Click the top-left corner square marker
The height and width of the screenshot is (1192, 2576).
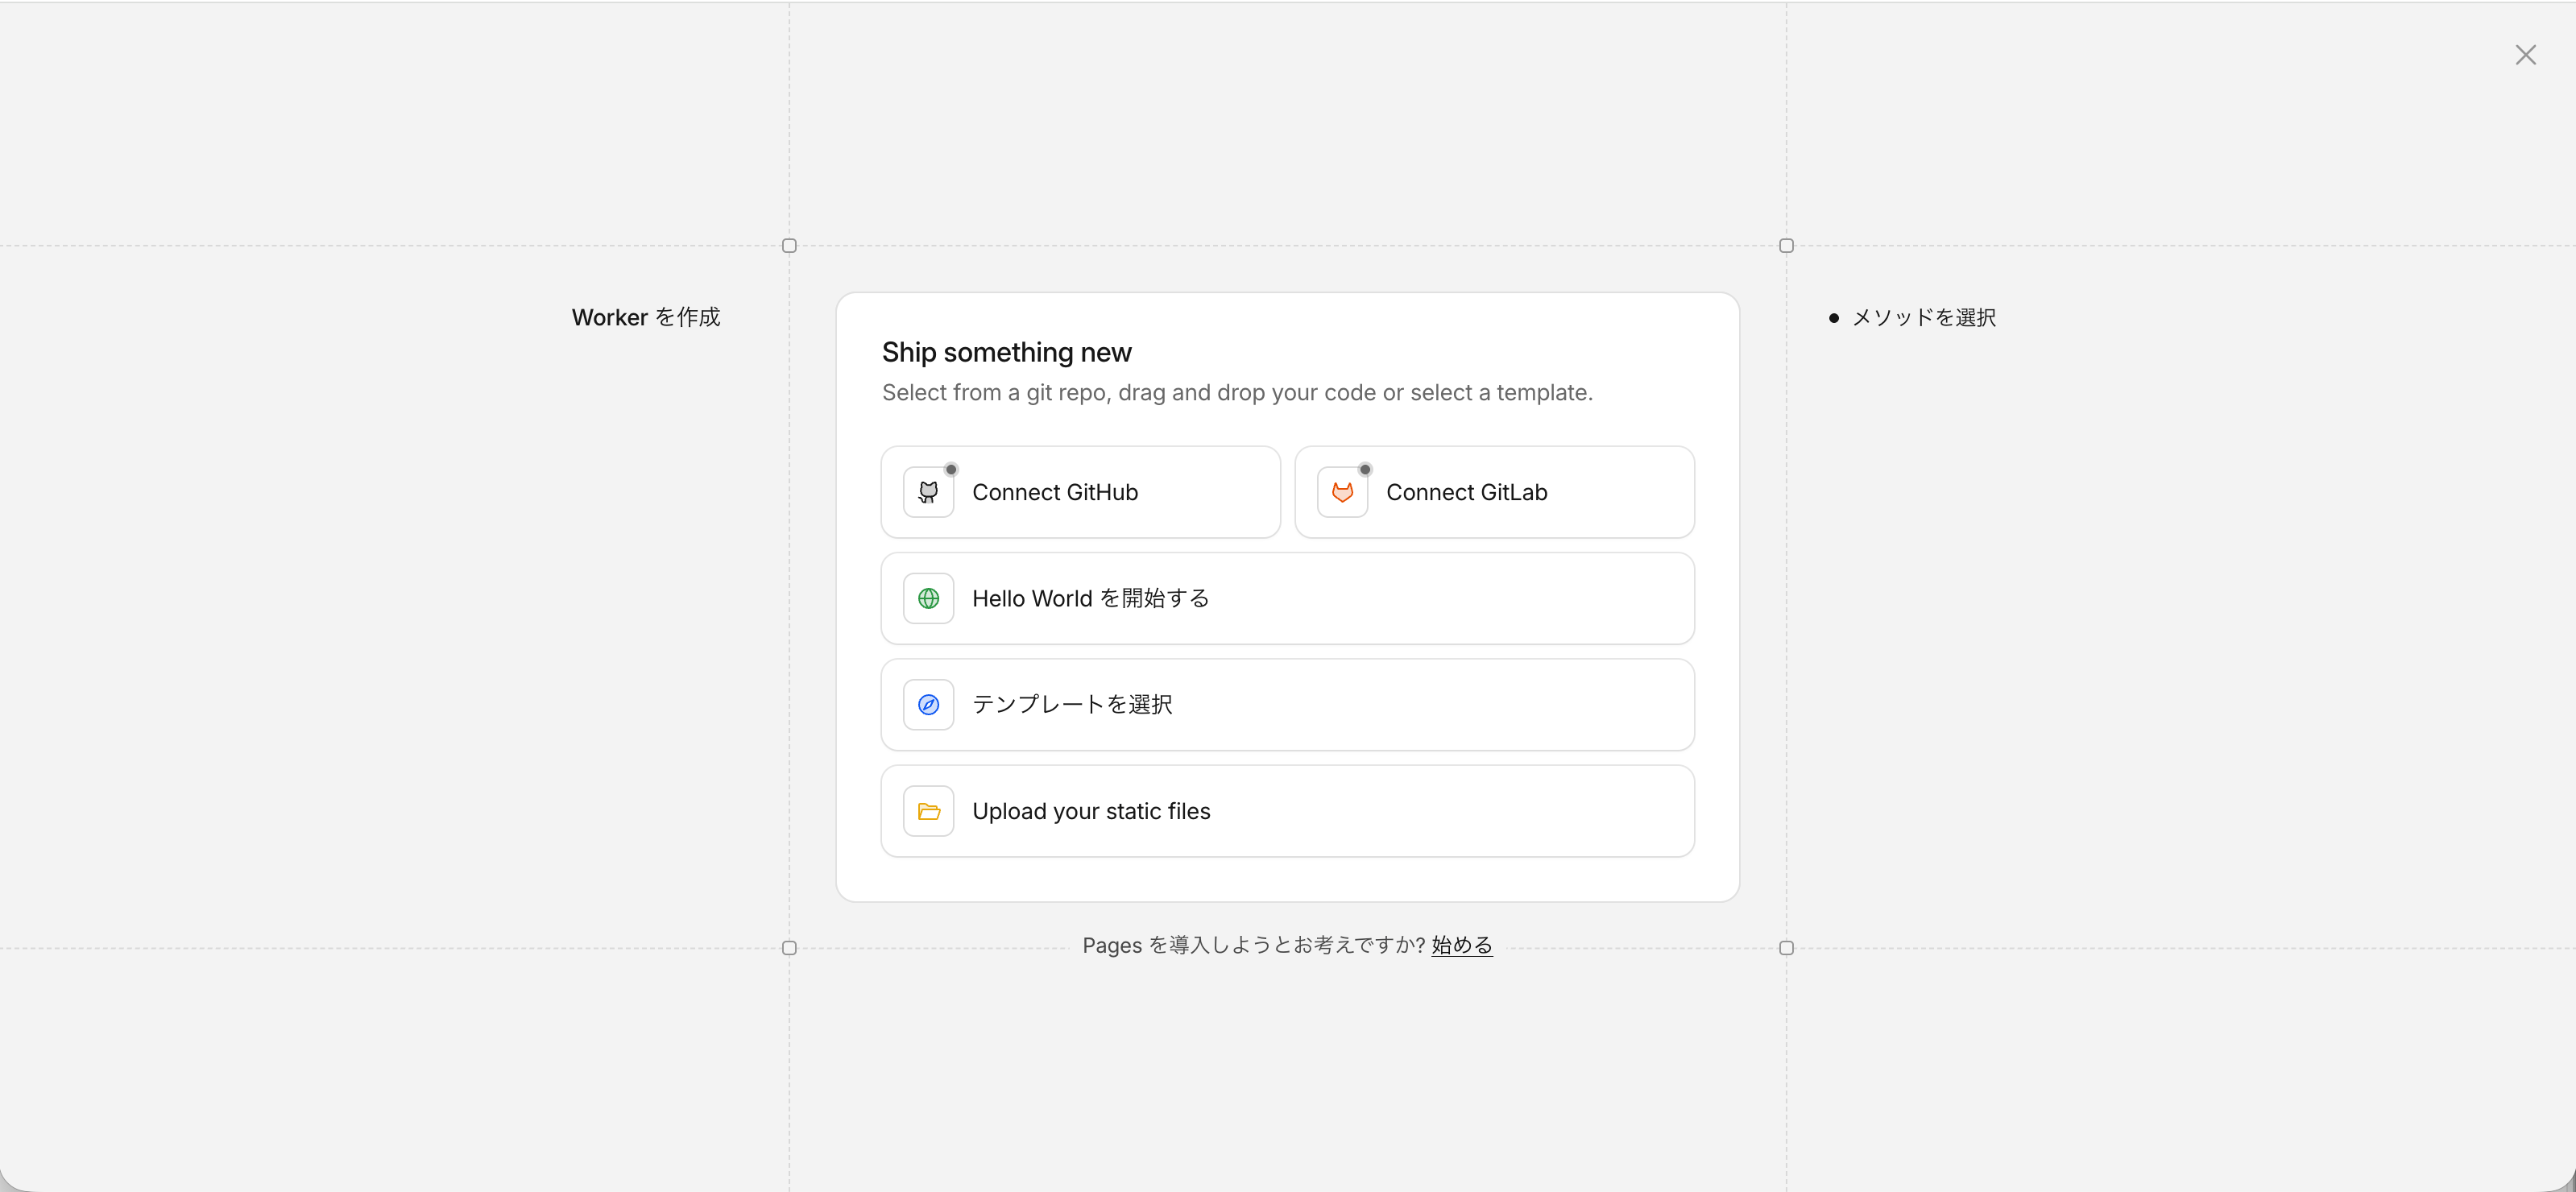point(789,246)
